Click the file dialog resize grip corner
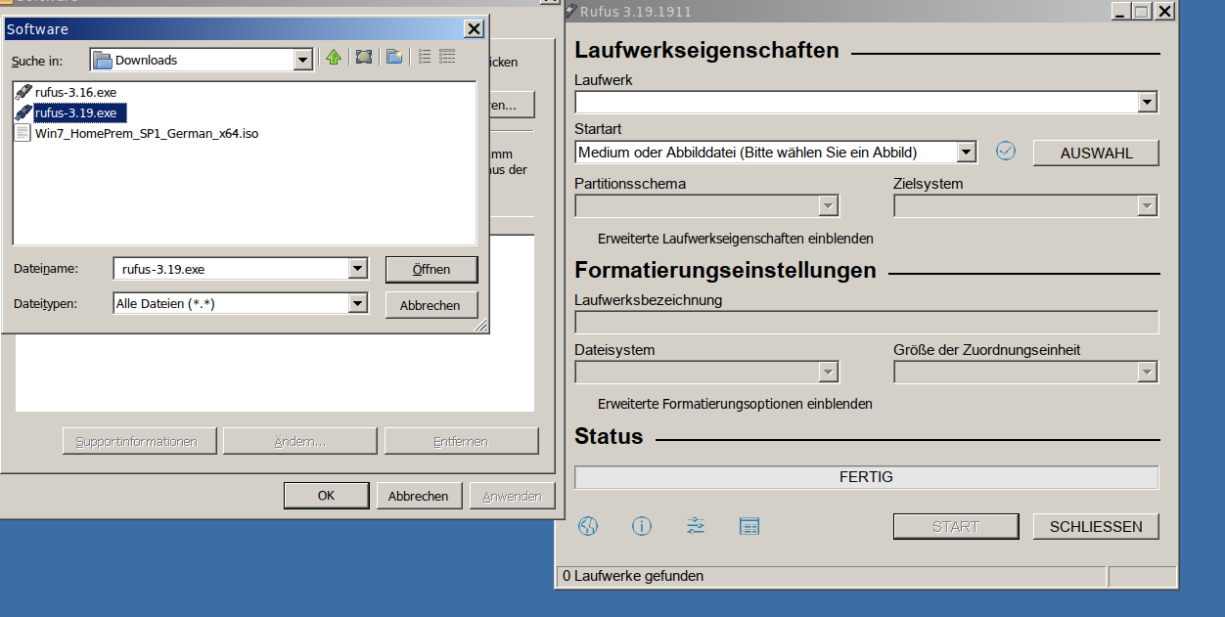The height and width of the screenshot is (617, 1225). click(x=481, y=326)
